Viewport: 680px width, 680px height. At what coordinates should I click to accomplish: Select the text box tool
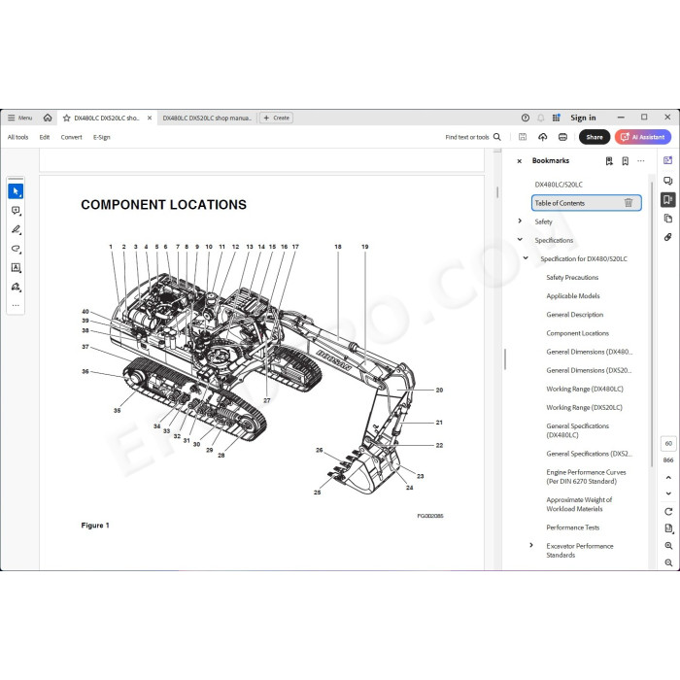point(16,267)
